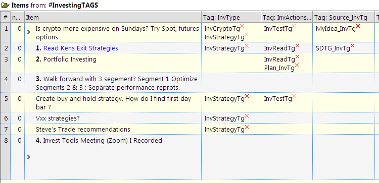Click the Plan_InvTg tag text
Viewport: 379px width, 183px height.
pyautogui.click(x=279, y=68)
